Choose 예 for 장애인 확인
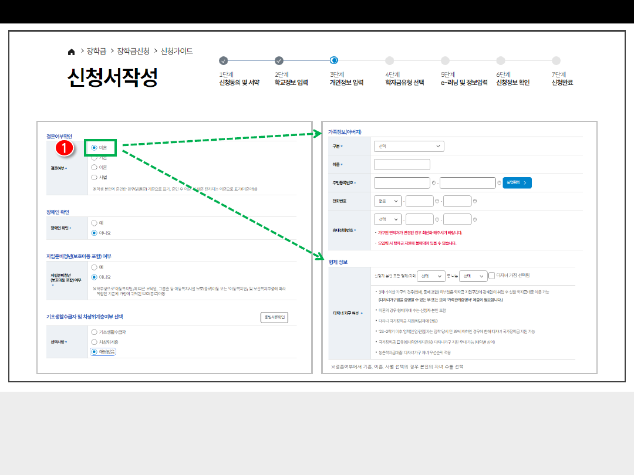Image resolution: width=634 pixels, height=475 pixels. click(x=94, y=223)
